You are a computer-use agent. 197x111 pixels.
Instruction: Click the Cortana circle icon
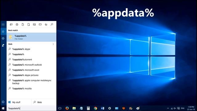3,102
